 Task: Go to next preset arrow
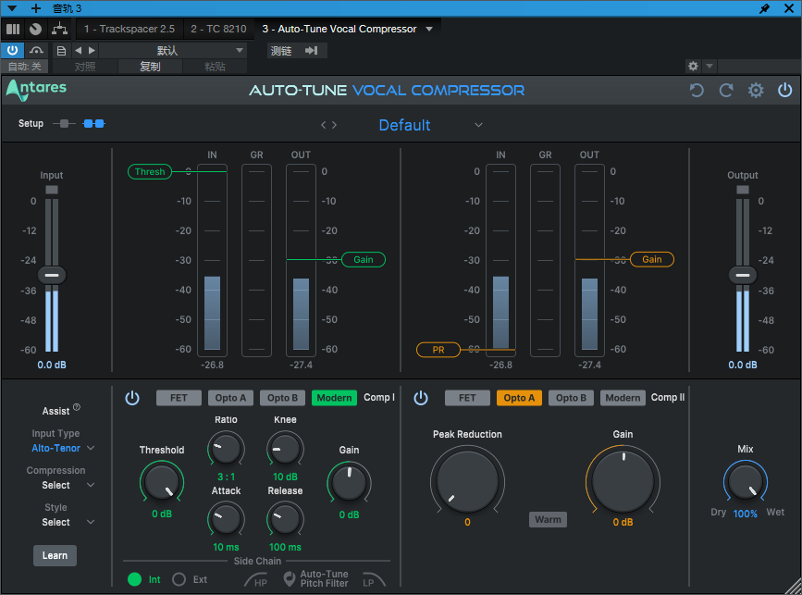tap(334, 125)
